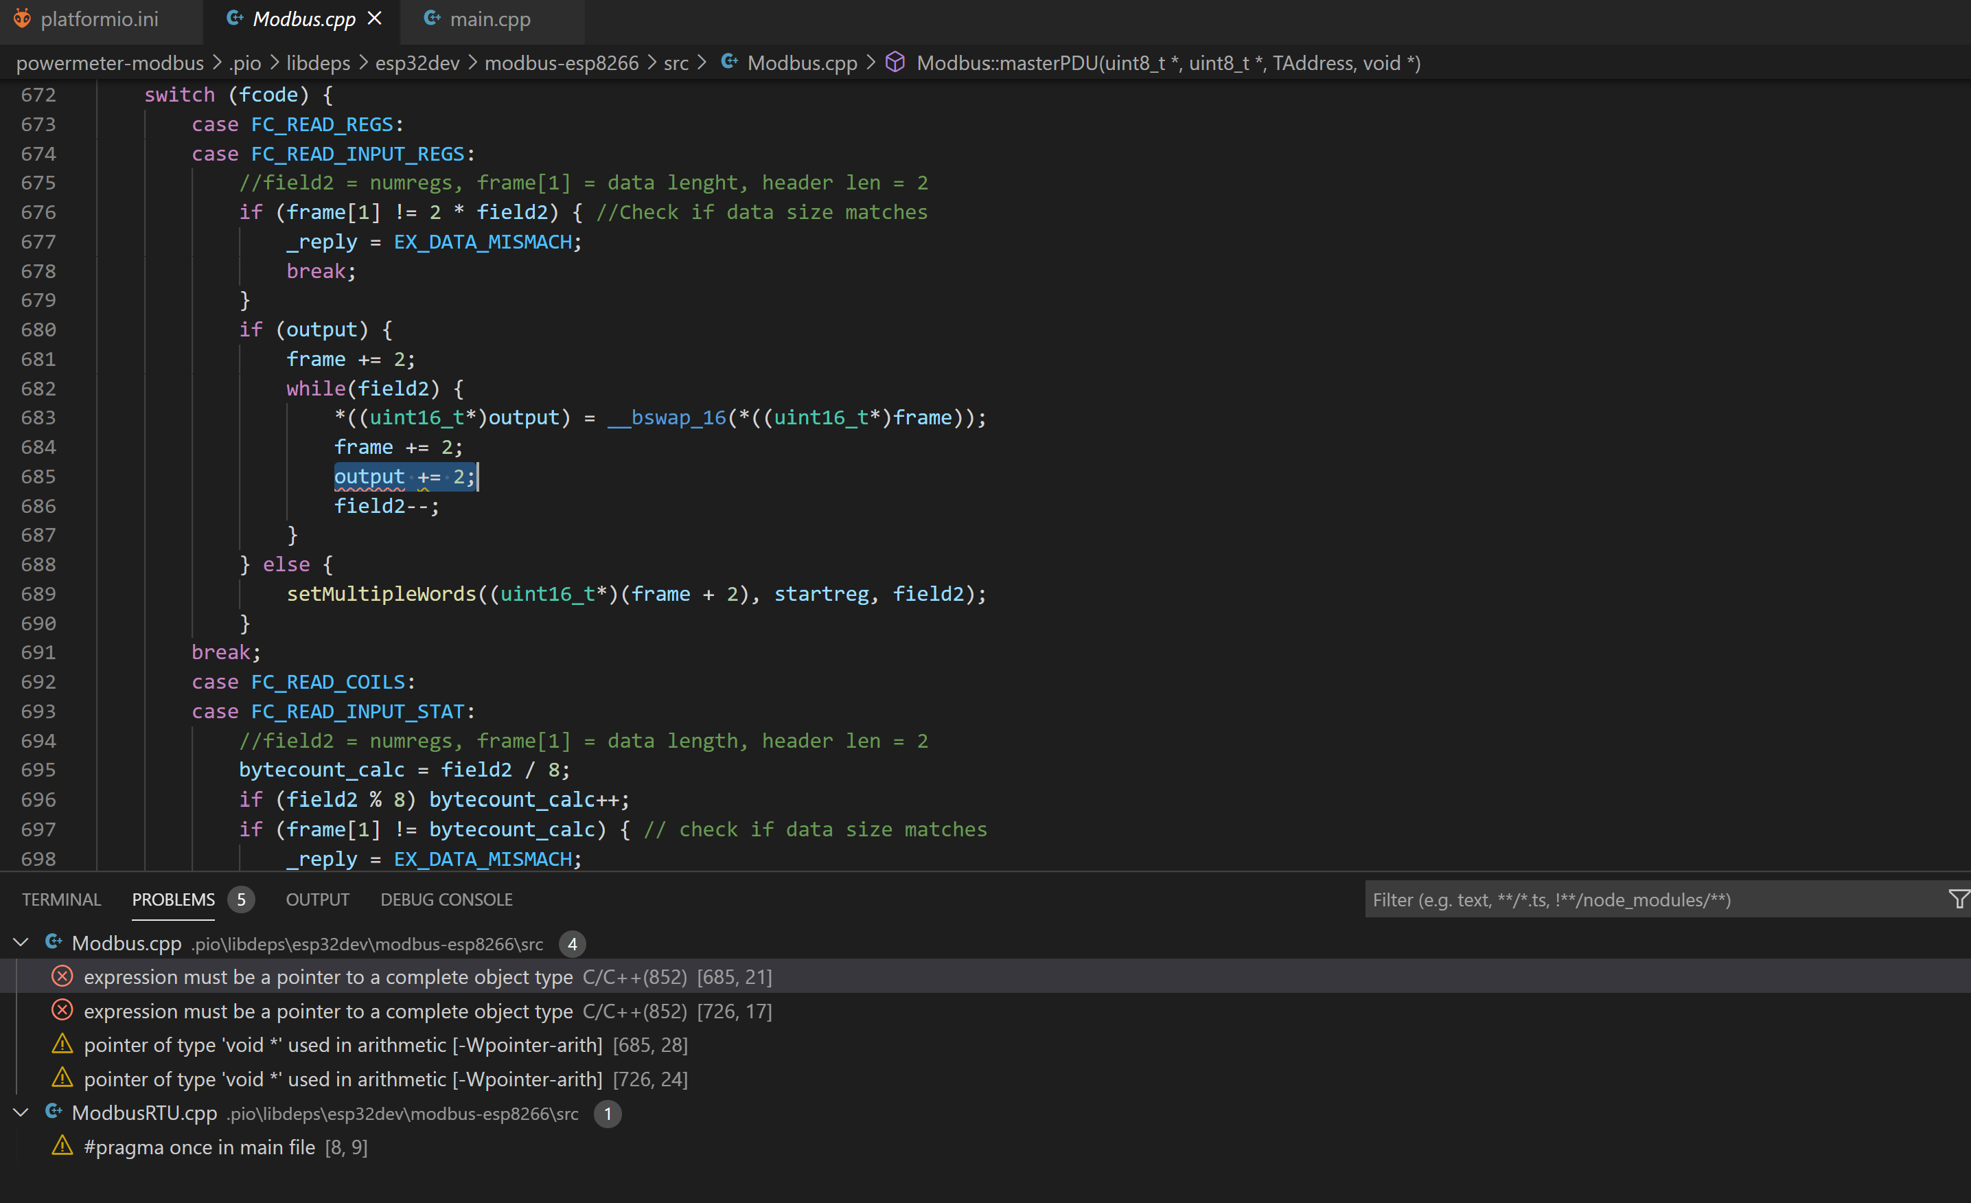
Task: Click the symbol cube icon before masterPDU breadcrumb
Action: point(895,62)
